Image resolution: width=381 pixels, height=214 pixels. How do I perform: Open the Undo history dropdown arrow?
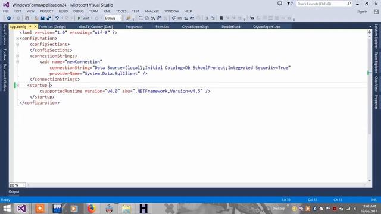(x=62, y=18)
